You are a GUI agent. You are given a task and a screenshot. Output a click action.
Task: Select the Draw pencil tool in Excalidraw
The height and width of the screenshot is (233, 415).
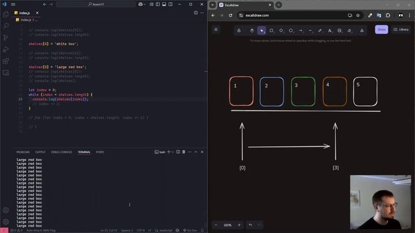[320, 30]
